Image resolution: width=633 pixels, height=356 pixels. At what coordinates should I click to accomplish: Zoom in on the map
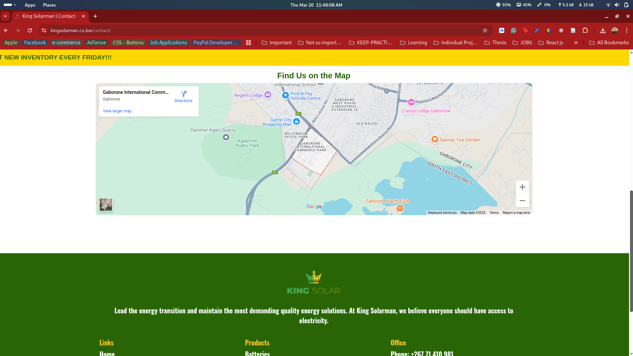tap(522, 187)
